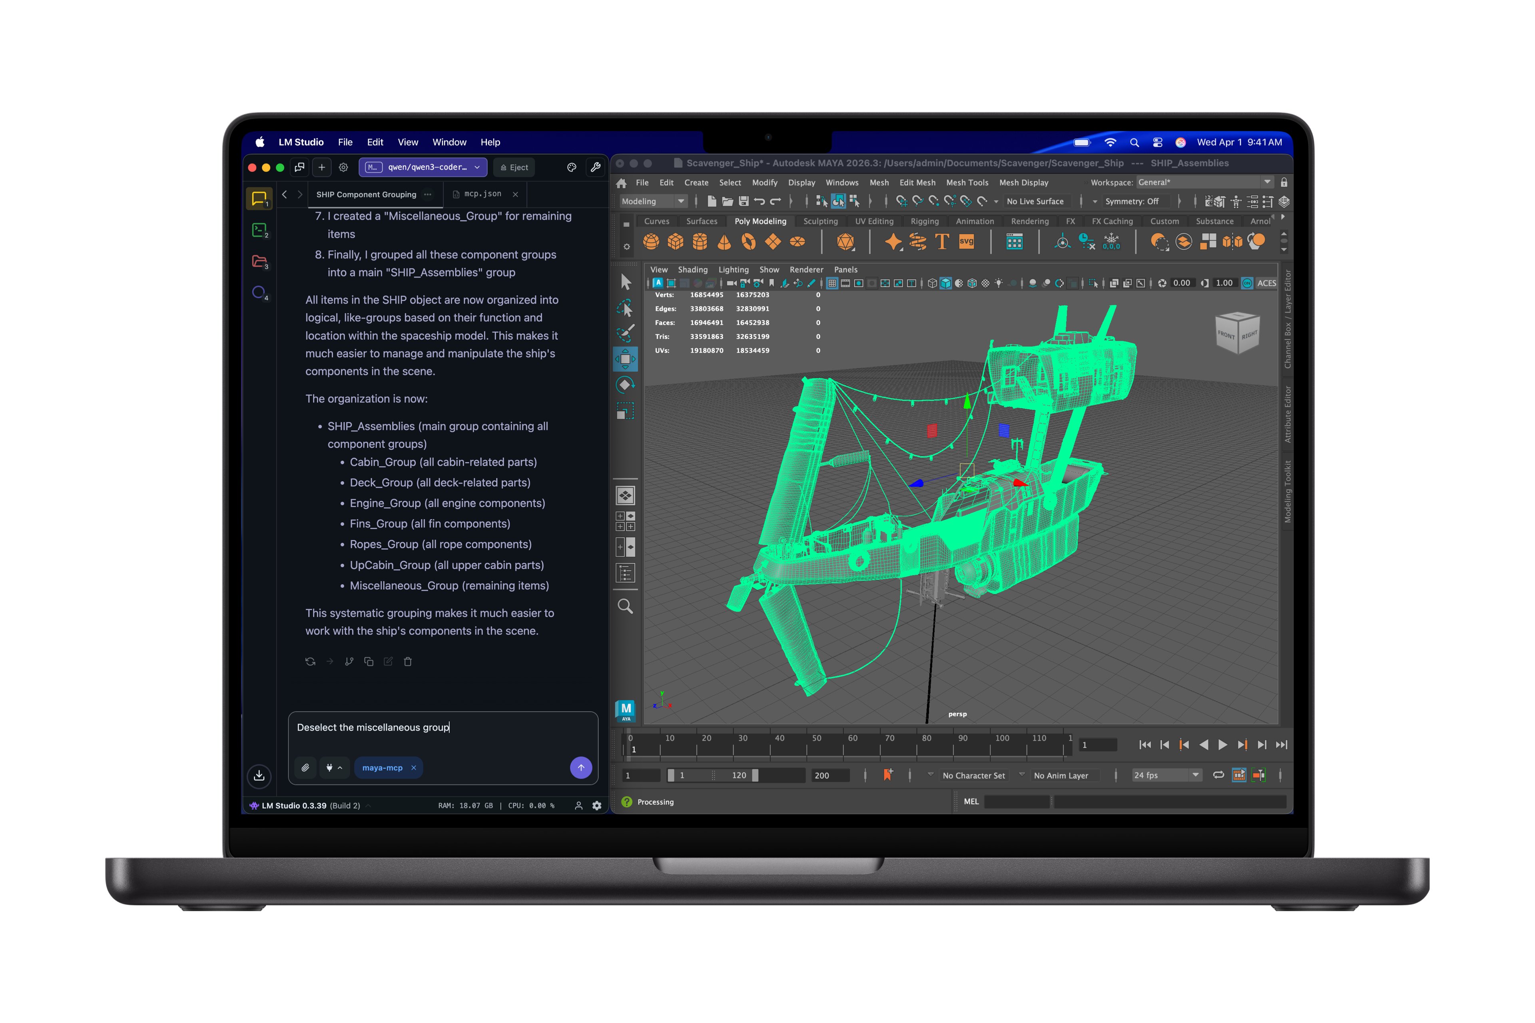The width and height of the screenshot is (1535, 1023).
Task: Click the chat message input field
Action: tap(444, 727)
